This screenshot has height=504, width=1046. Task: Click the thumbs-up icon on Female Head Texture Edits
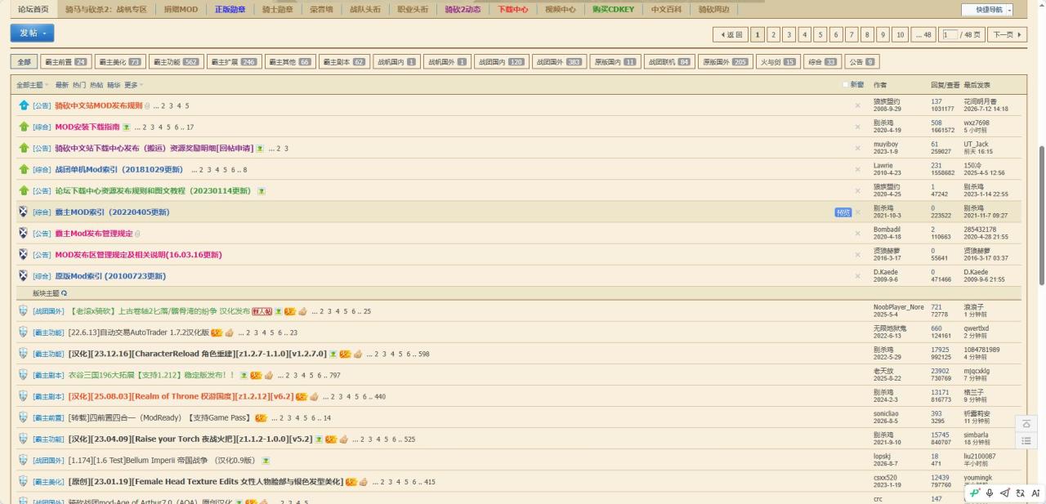pyautogui.click(x=364, y=481)
